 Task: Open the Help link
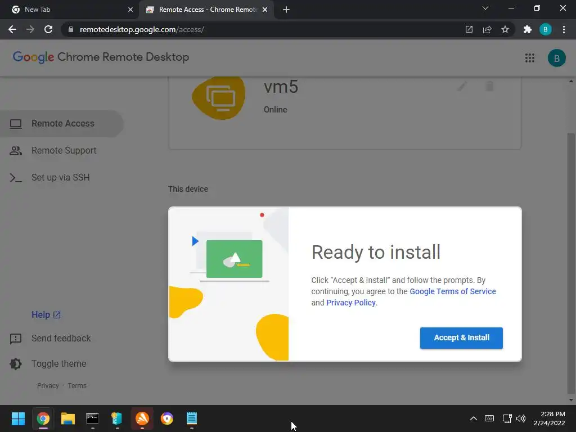(46, 315)
